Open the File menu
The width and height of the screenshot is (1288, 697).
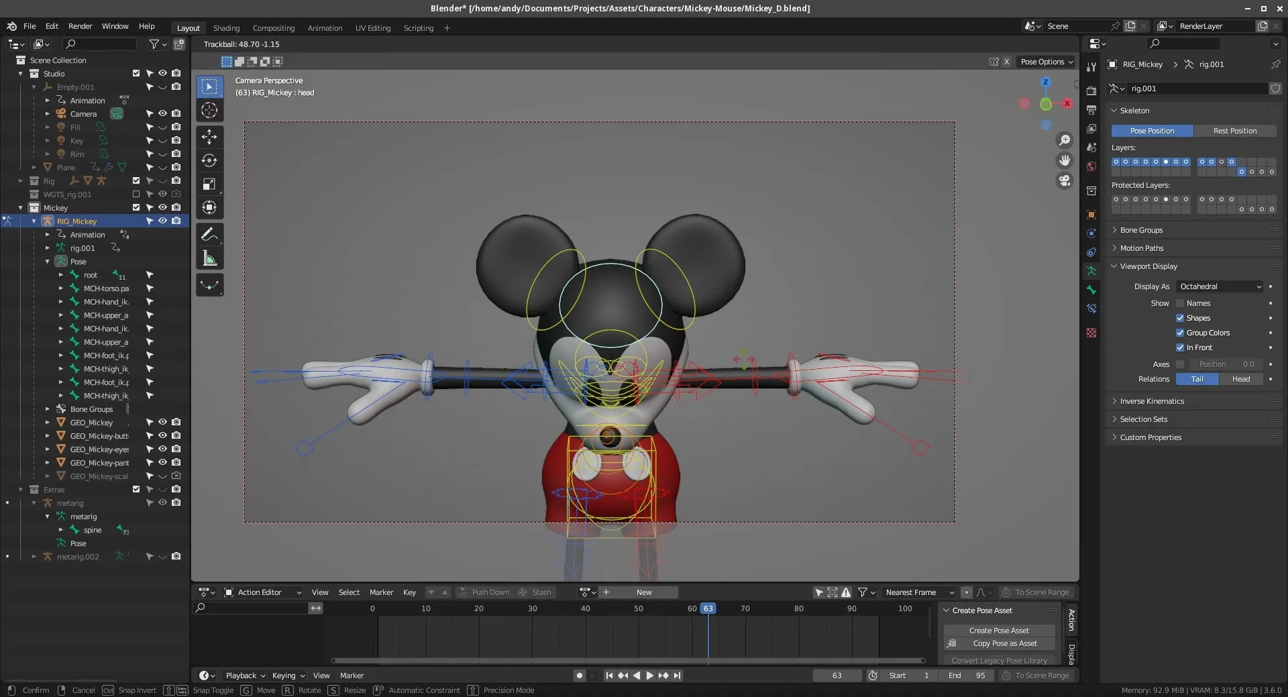coord(30,26)
